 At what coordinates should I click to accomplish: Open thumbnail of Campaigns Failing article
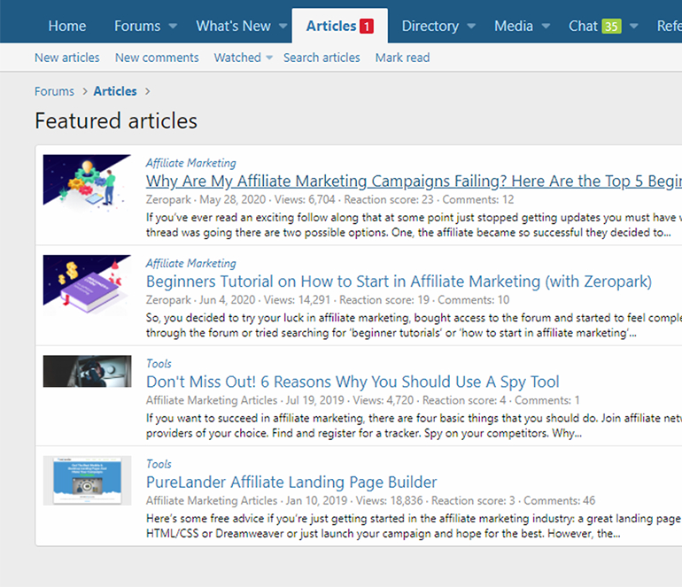click(87, 183)
